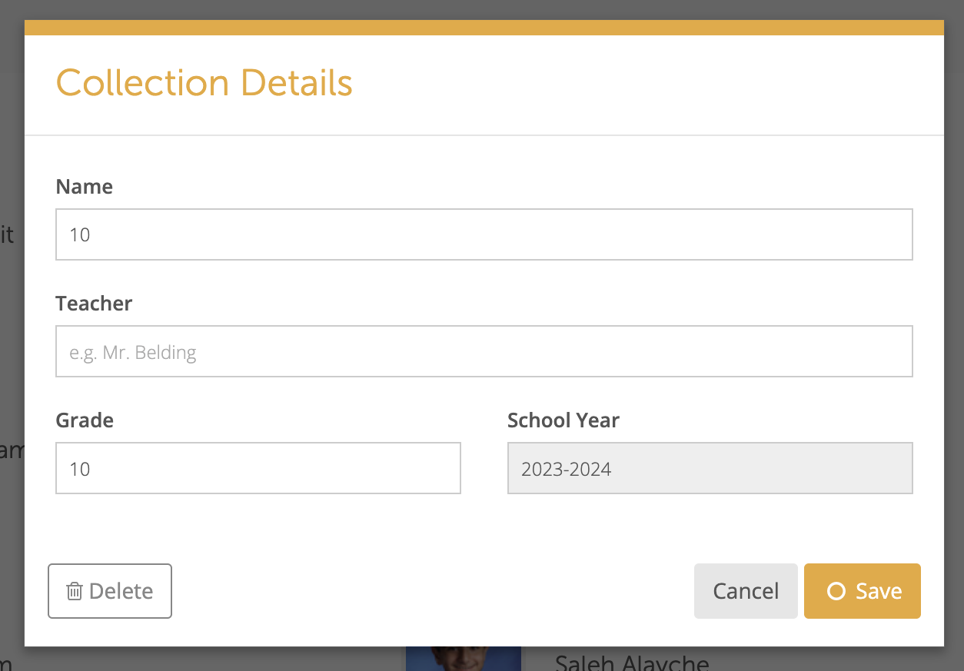Focus the Name input containing 10

[x=484, y=234]
